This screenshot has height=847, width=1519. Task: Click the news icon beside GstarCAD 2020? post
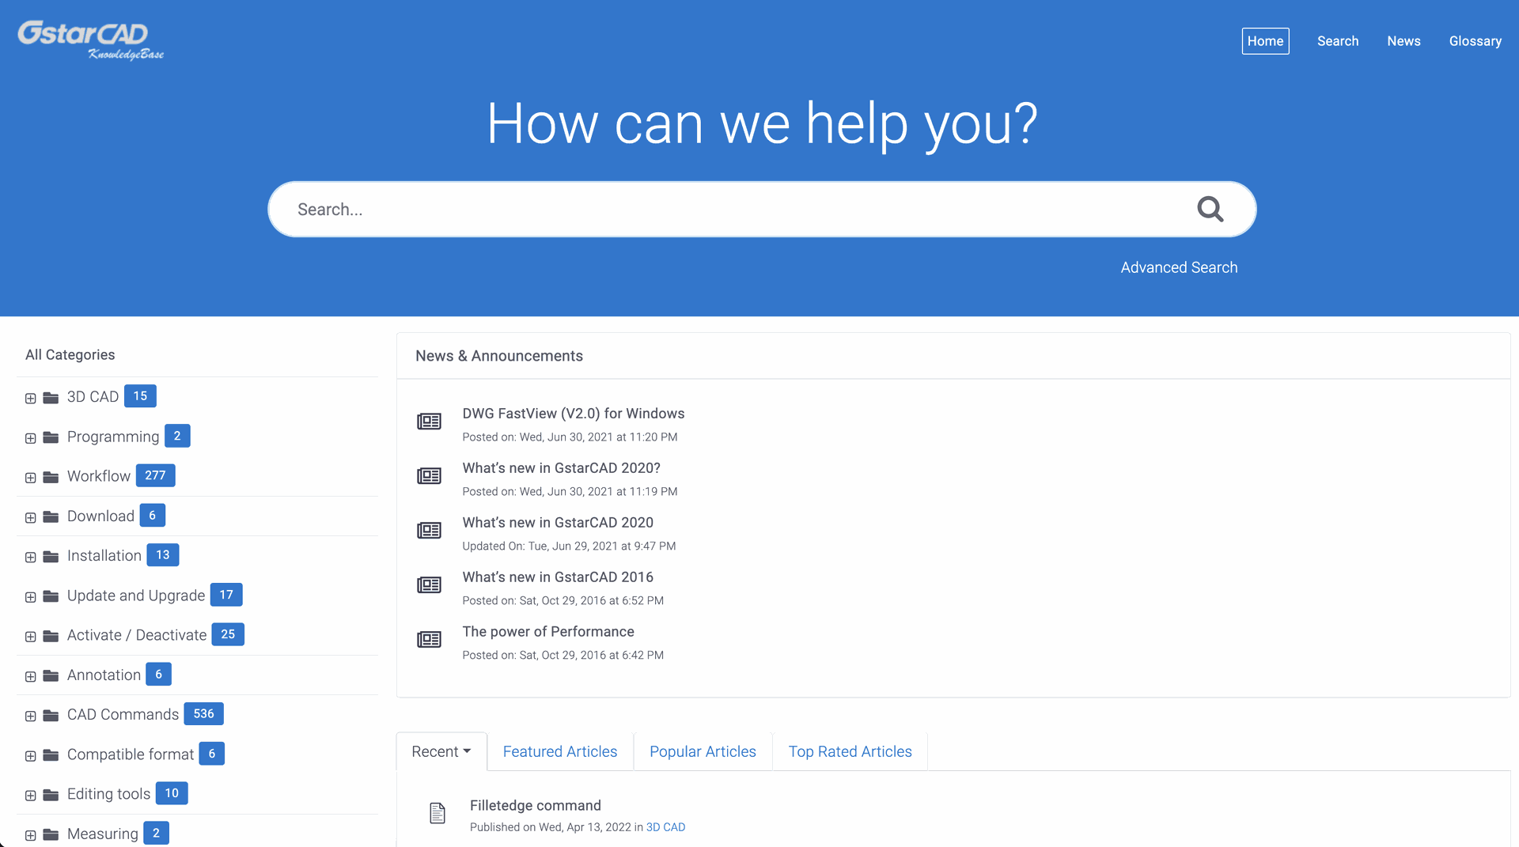[429, 476]
